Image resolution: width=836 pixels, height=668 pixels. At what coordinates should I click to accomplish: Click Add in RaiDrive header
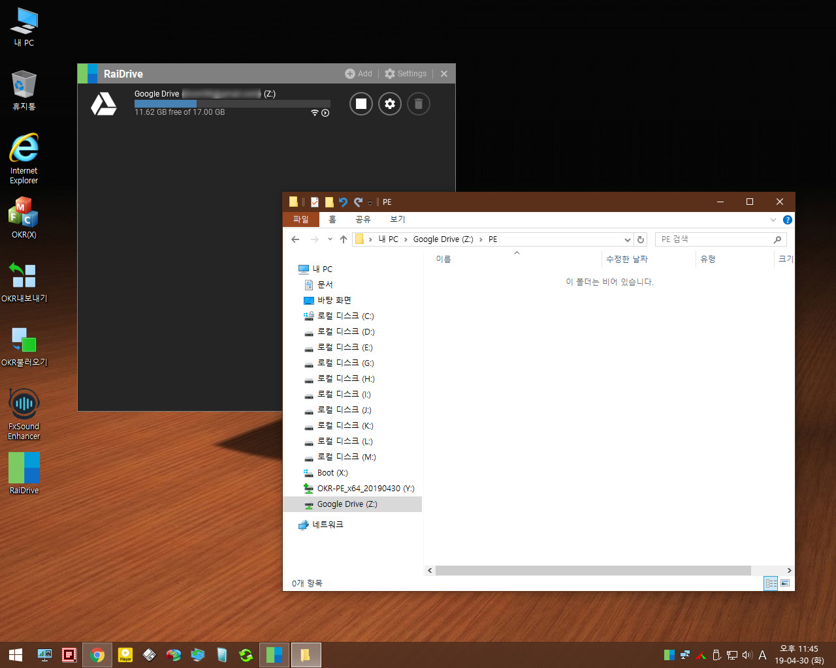[359, 74]
